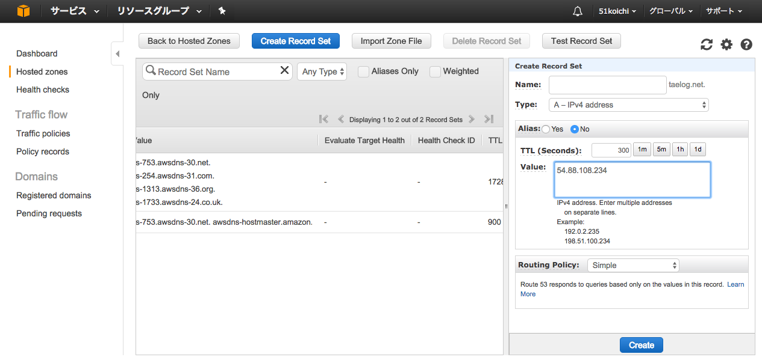Select the ns-1733.awsdns-24.co.uk. value row
Image resolution: width=762 pixels, height=360 pixels.
pos(180,202)
